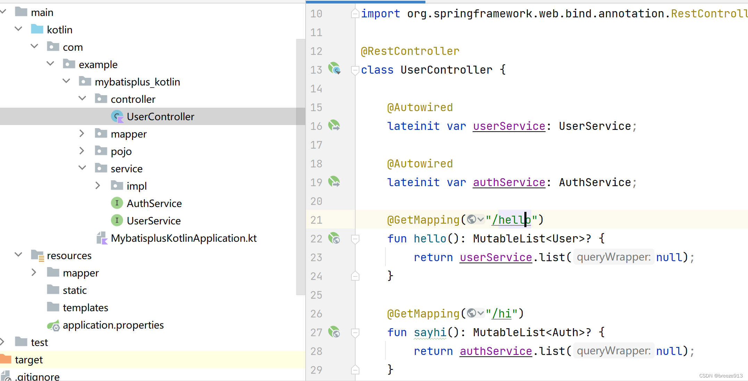
Task: Click the run icon beside class UserController
Action: pyautogui.click(x=334, y=69)
